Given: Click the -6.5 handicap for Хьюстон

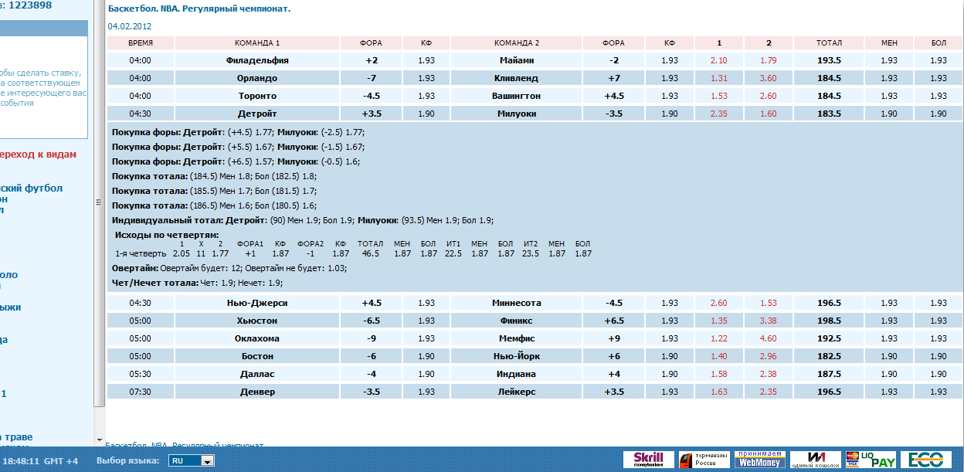Looking at the screenshot, I should click(372, 321).
